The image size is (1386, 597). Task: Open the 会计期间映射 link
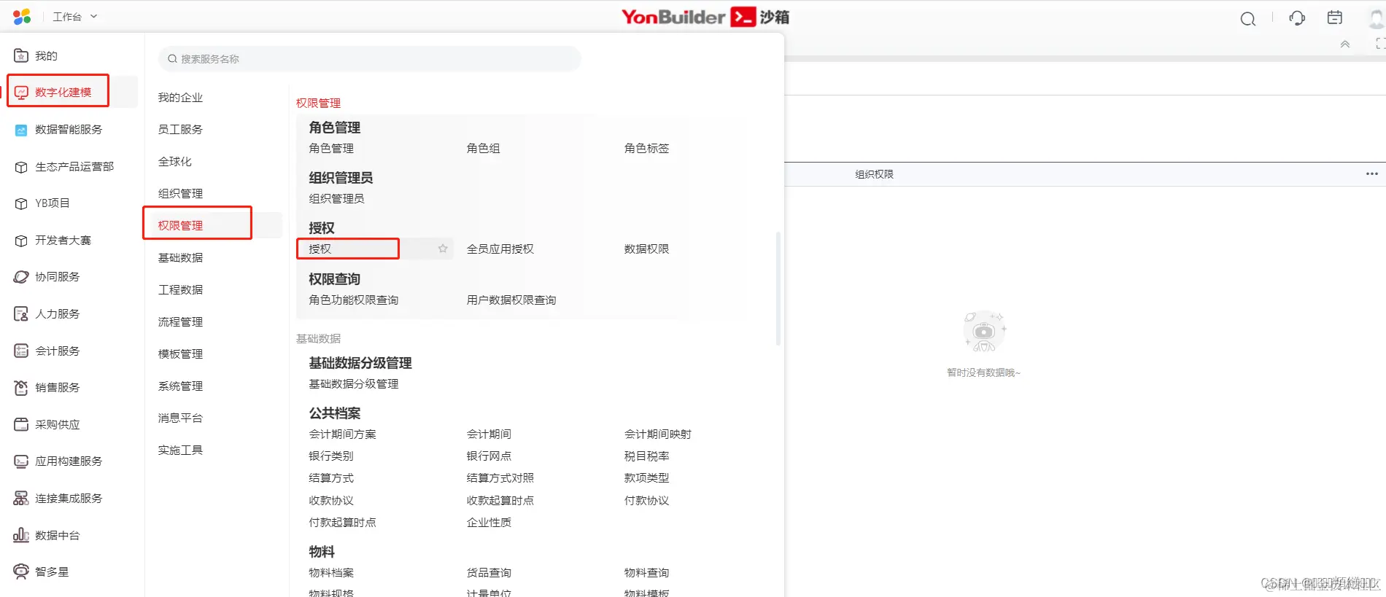[x=658, y=434]
